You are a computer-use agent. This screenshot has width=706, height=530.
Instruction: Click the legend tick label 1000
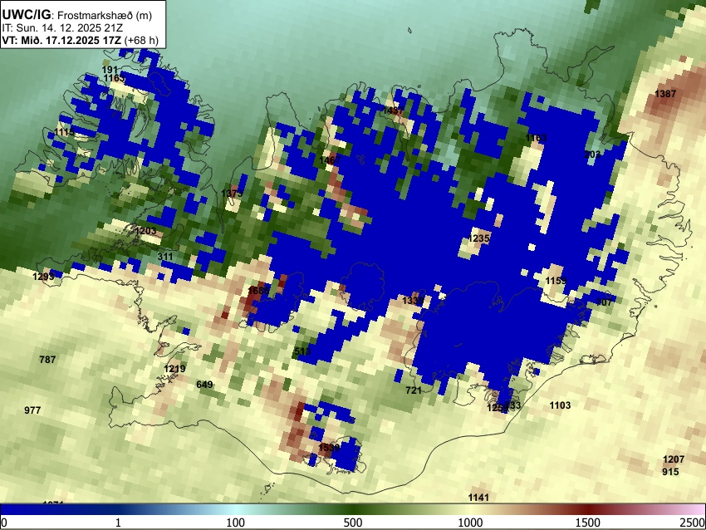pos(470,523)
